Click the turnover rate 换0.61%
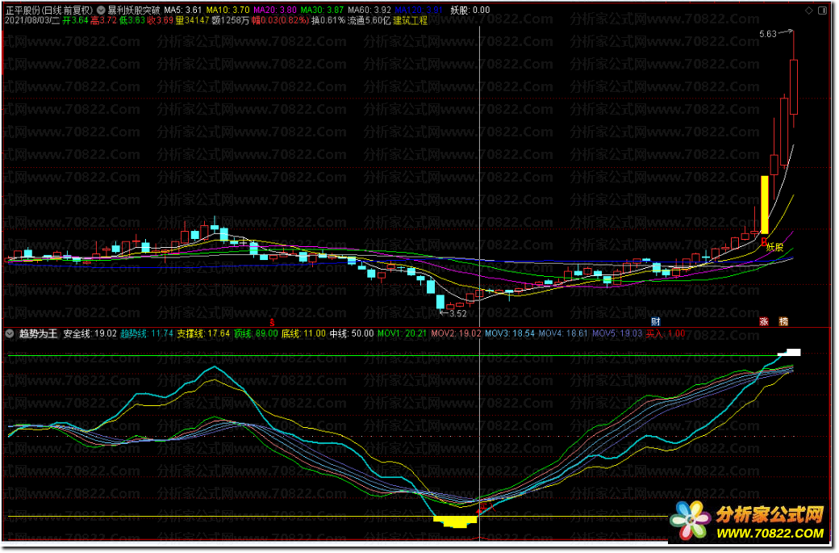This screenshot has height=553, width=839. [328, 20]
